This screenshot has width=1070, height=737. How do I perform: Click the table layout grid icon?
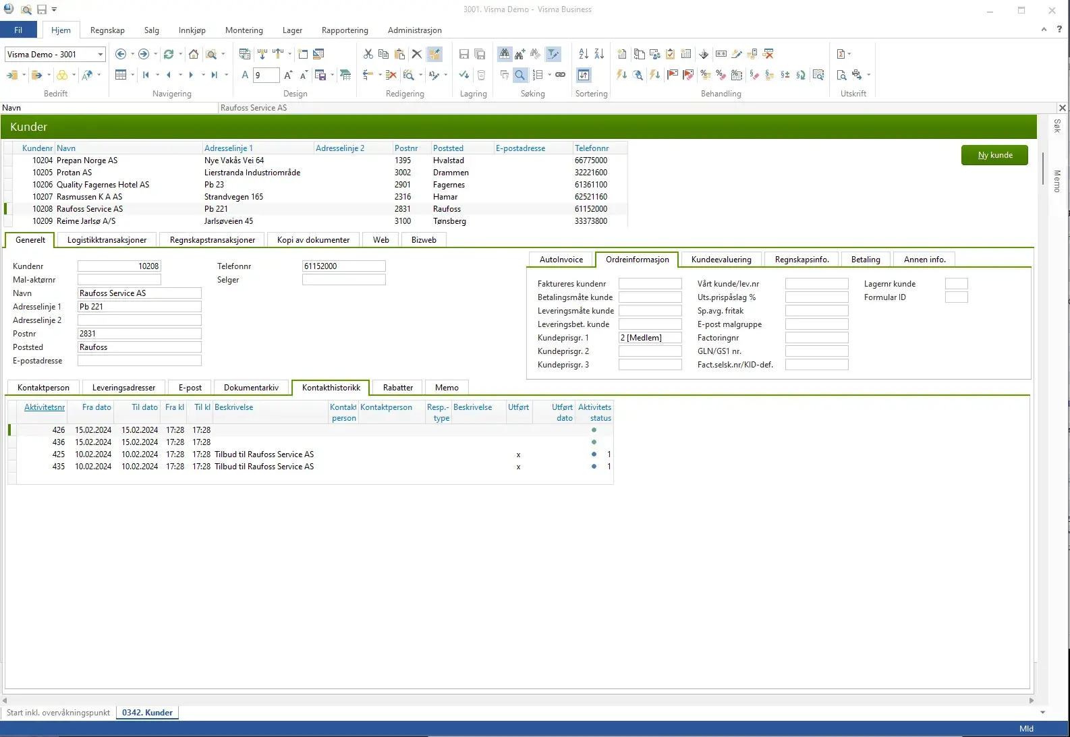[x=121, y=75]
